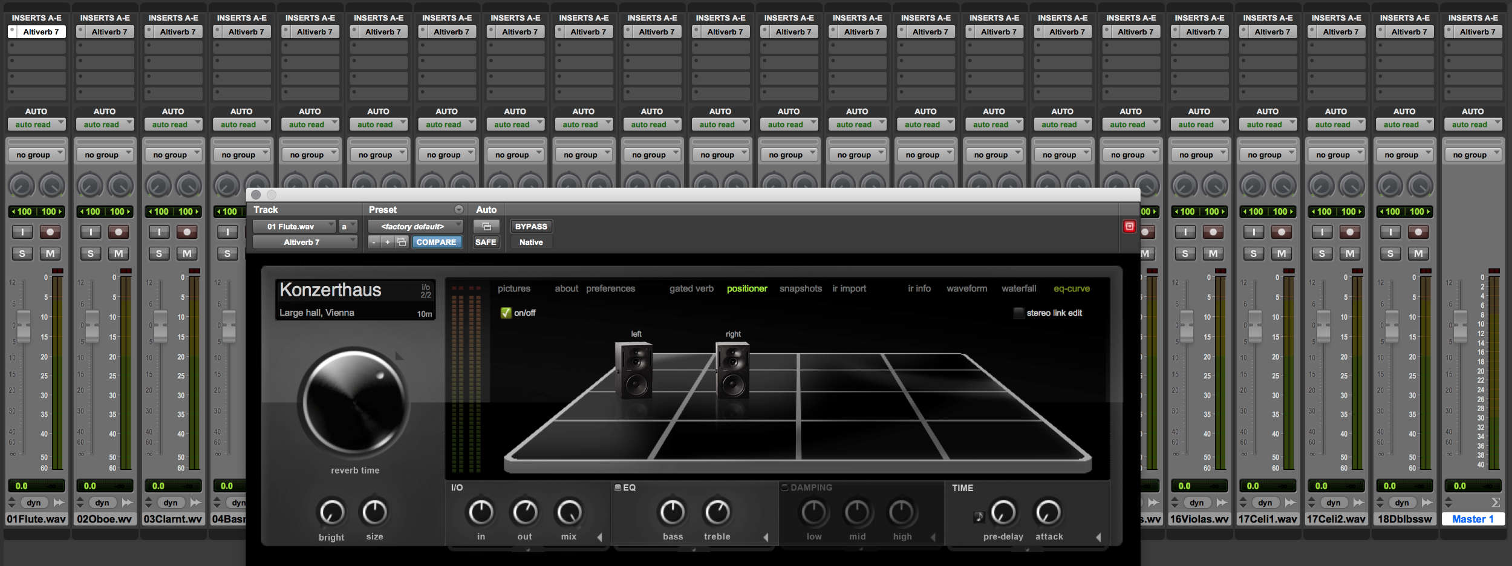Image resolution: width=1512 pixels, height=566 pixels.
Task: Click the Sigma icon on Master 1 channel
Action: 1495,503
